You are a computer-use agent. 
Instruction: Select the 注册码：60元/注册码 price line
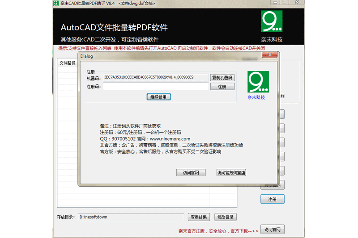[141, 132]
